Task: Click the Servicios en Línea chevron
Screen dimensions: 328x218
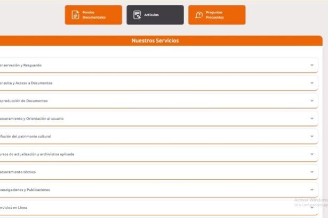Action: point(312,207)
